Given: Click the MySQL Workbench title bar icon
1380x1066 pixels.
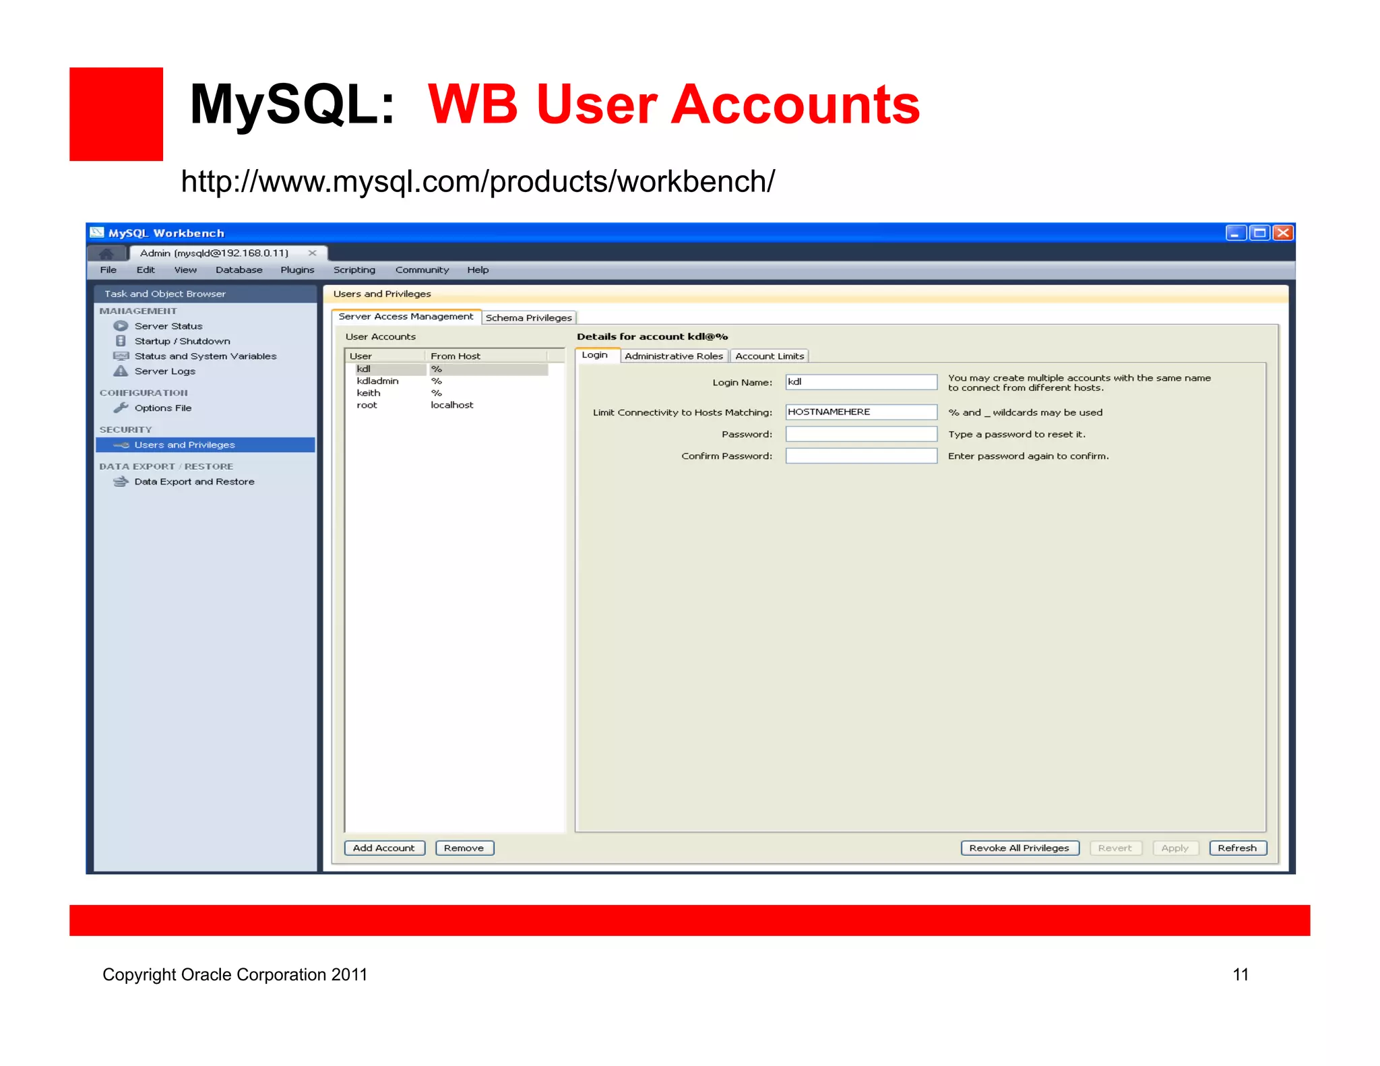Looking at the screenshot, I should 98,232.
